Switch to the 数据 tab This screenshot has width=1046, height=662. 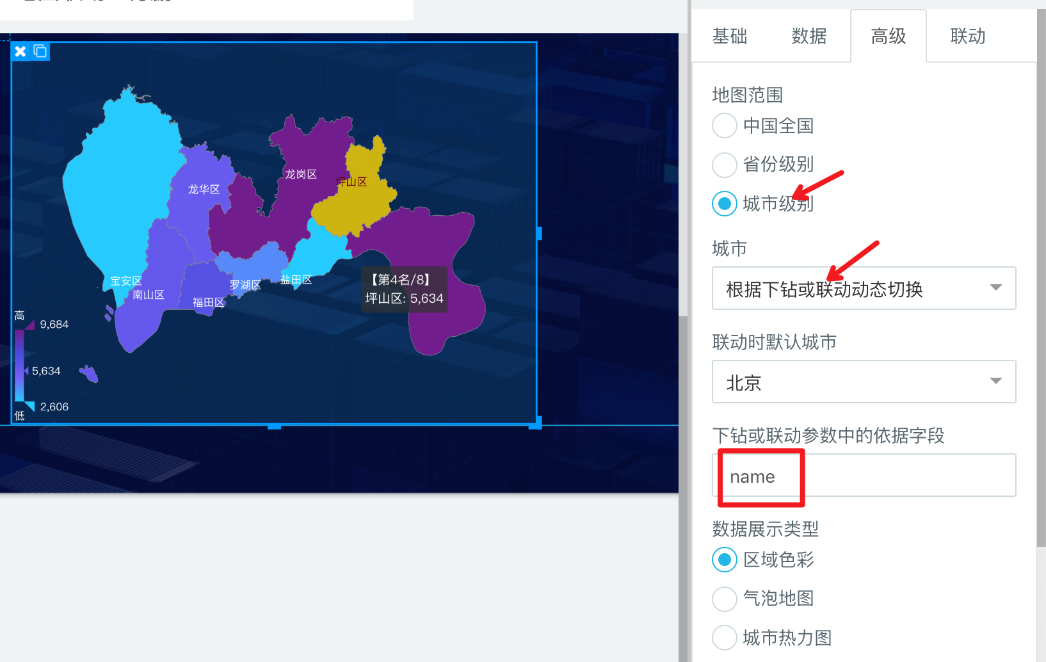click(809, 36)
